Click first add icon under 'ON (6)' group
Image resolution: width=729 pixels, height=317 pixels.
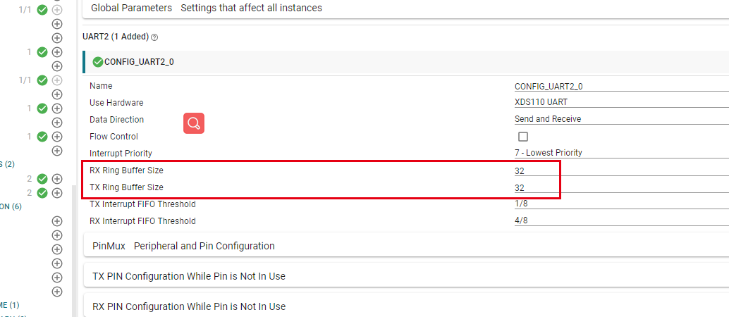(x=57, y=221)
